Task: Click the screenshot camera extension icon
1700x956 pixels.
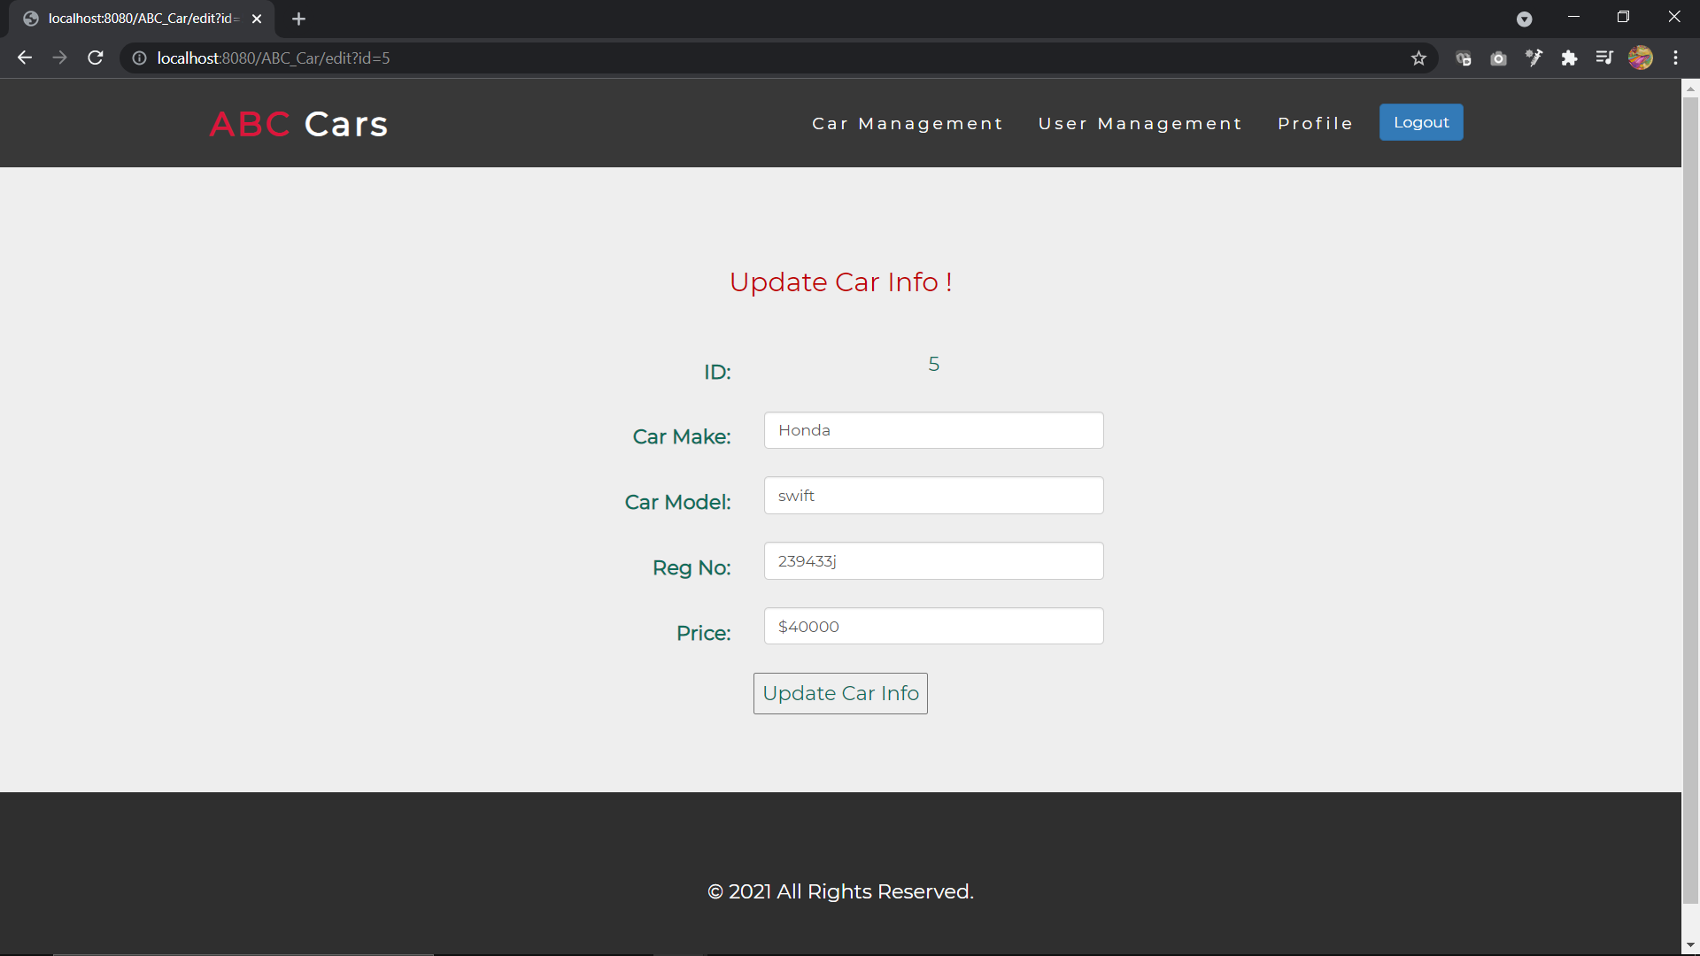Action: click(x=1499, y=58)
